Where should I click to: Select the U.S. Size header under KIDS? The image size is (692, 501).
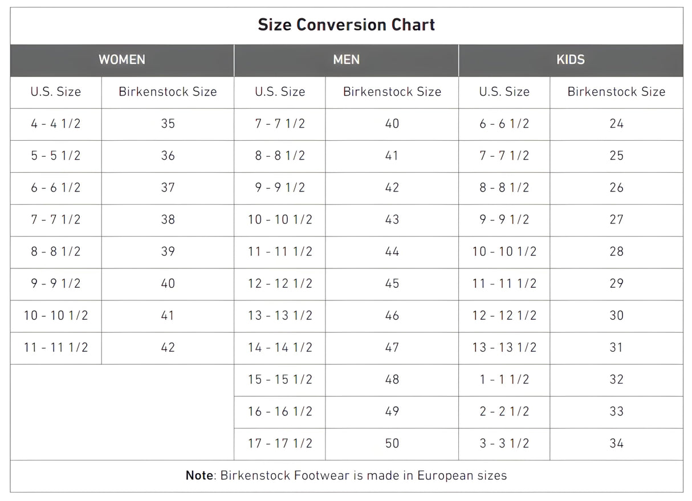click(504, 92)
